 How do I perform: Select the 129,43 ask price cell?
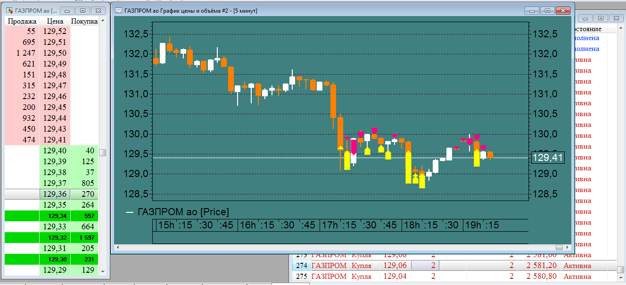click(55, 129)
